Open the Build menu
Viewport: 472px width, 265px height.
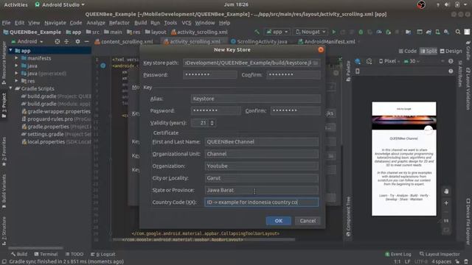point(141,23)
